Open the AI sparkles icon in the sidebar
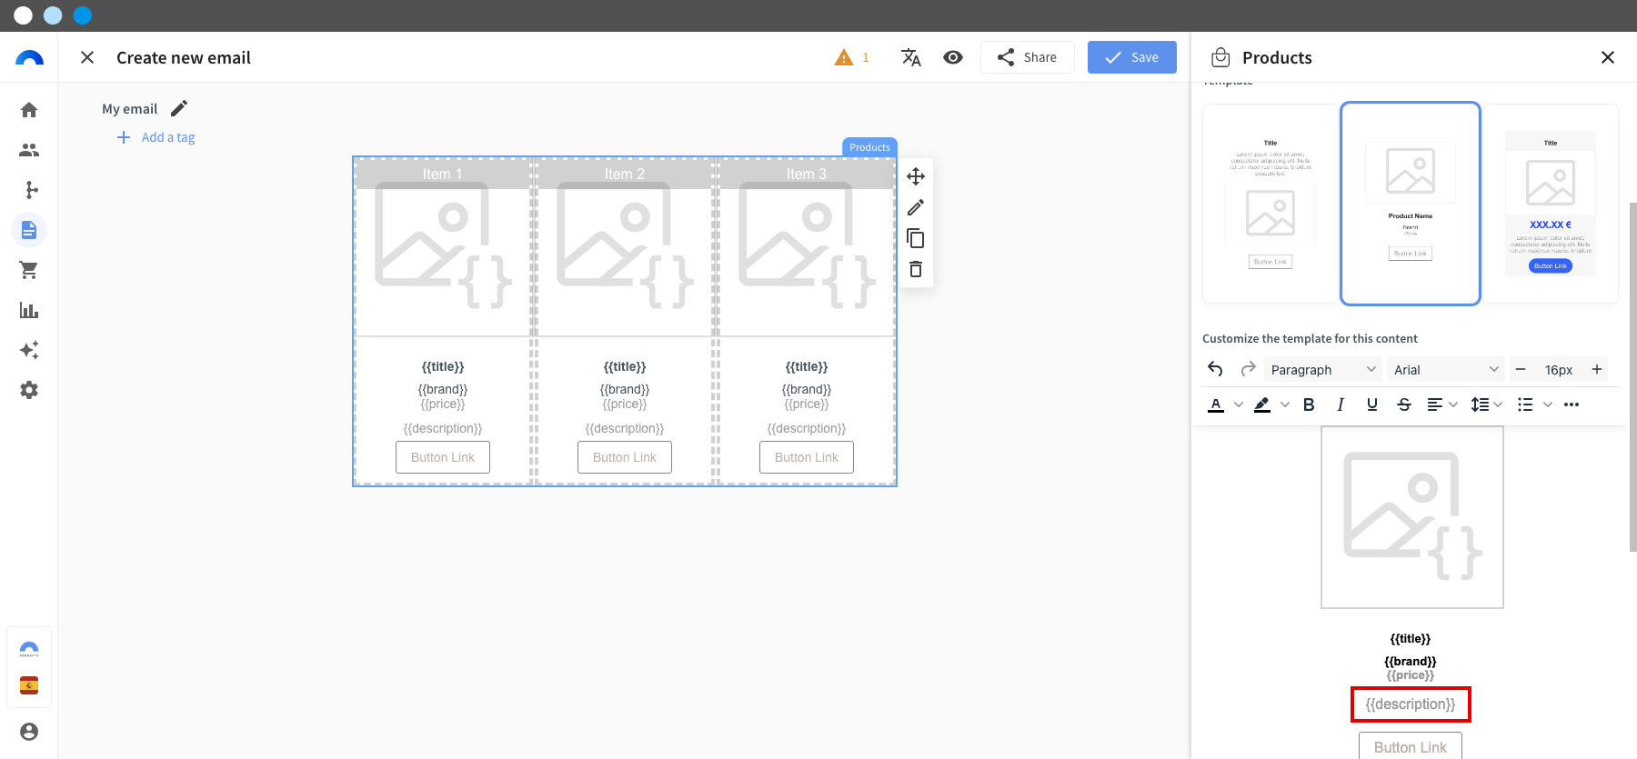This screenshot has width=1637, height=759. pyautogui.click(x=29, y=350)
